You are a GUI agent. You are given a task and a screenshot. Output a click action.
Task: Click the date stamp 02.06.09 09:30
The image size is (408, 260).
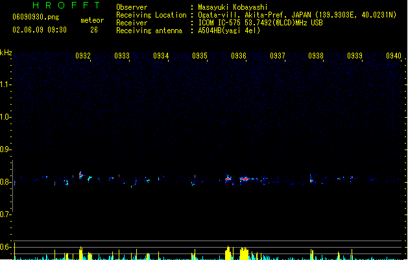(x=40, y=30)
